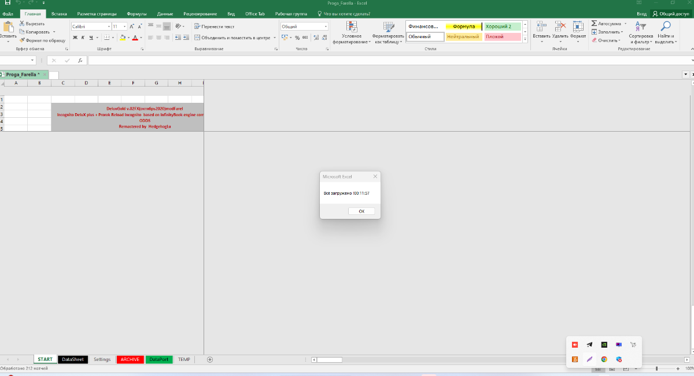Click Insert cells (Вставить) in Ячейки group

[541, 31]
